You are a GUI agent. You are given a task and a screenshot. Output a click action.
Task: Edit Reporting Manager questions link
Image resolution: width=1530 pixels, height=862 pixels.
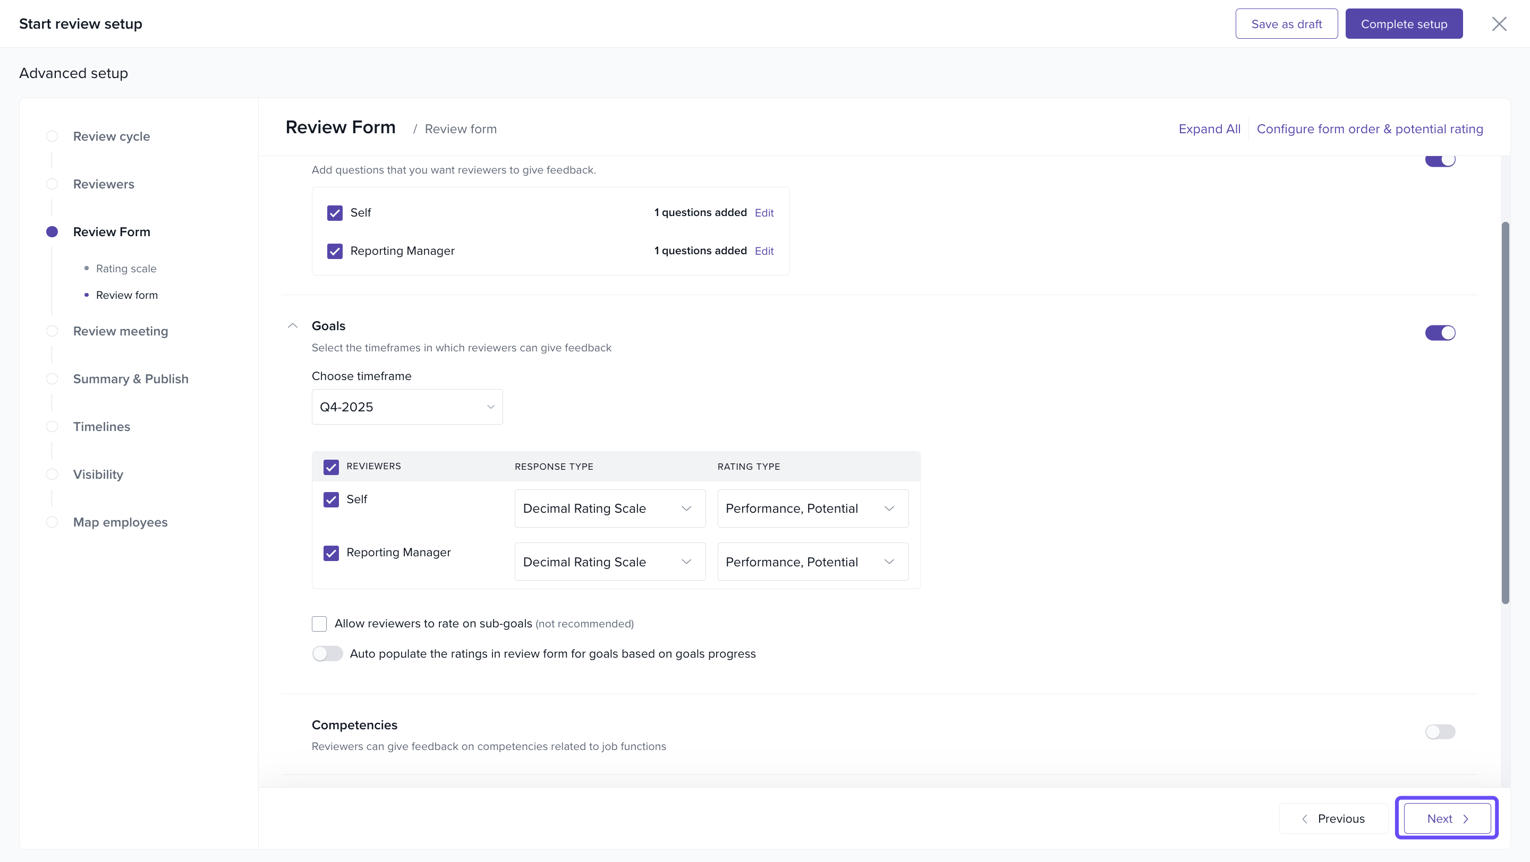point(764,251)
